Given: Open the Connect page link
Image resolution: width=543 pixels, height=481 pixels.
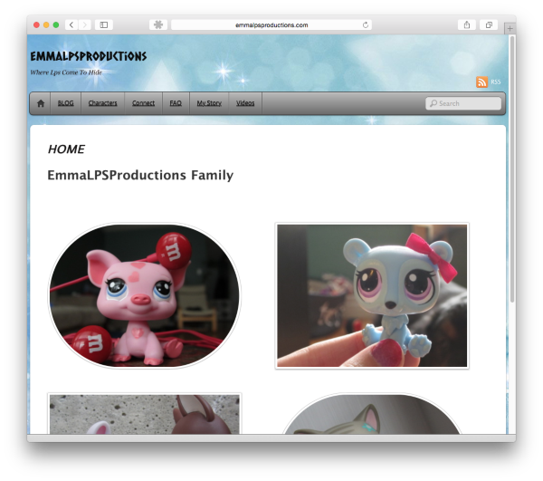Looking at the screenshot, I should [x=143, y=103].
